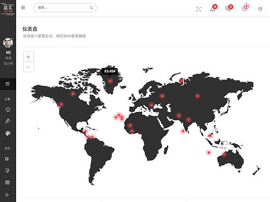Click the MJ username in the sidebar
Image resolution: width=270 pixels, height=202 pixels.
pos(8,52)
